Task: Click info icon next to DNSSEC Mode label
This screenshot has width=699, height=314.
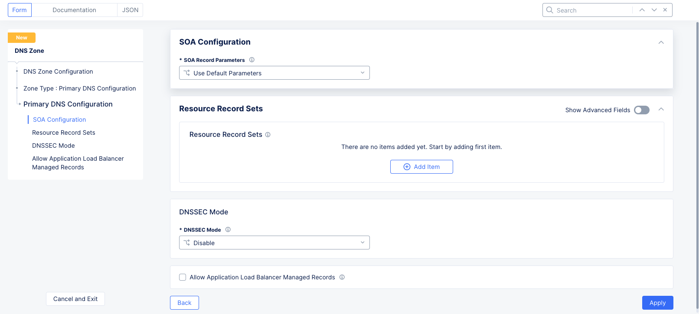Action: tap(228, 230)
